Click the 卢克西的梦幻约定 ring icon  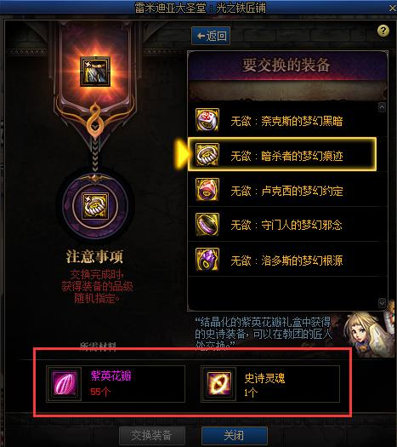pyautogui.click(x=207, y=190)
